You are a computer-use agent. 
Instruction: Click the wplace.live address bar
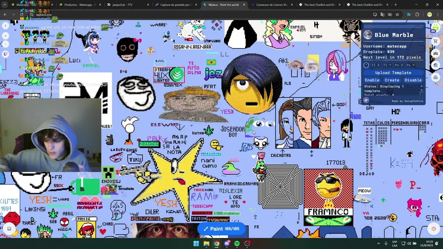coord(201,15)
